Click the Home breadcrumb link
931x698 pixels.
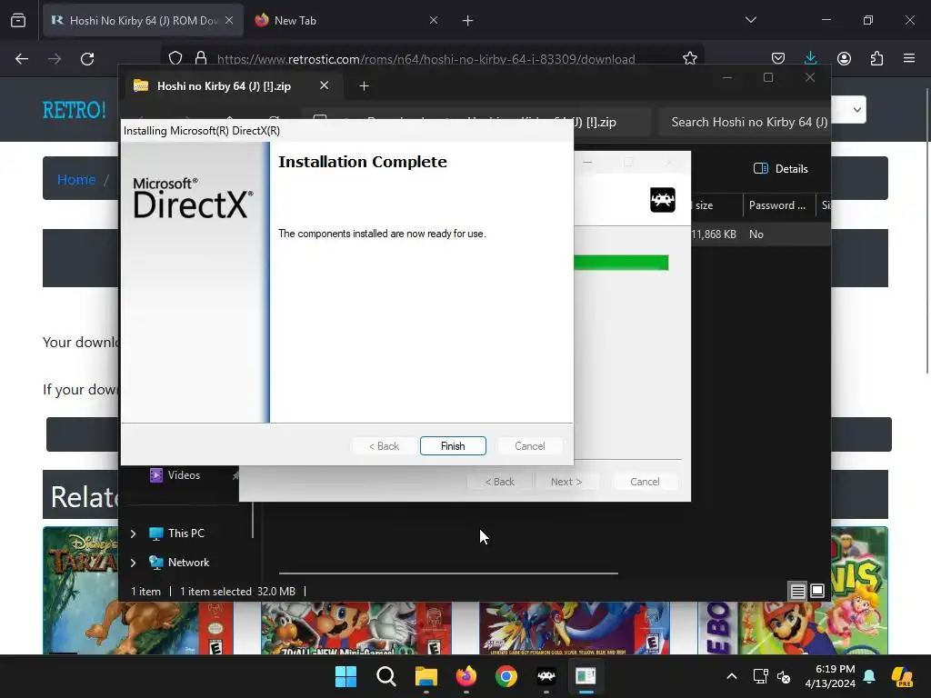click(x=76, y=179)
